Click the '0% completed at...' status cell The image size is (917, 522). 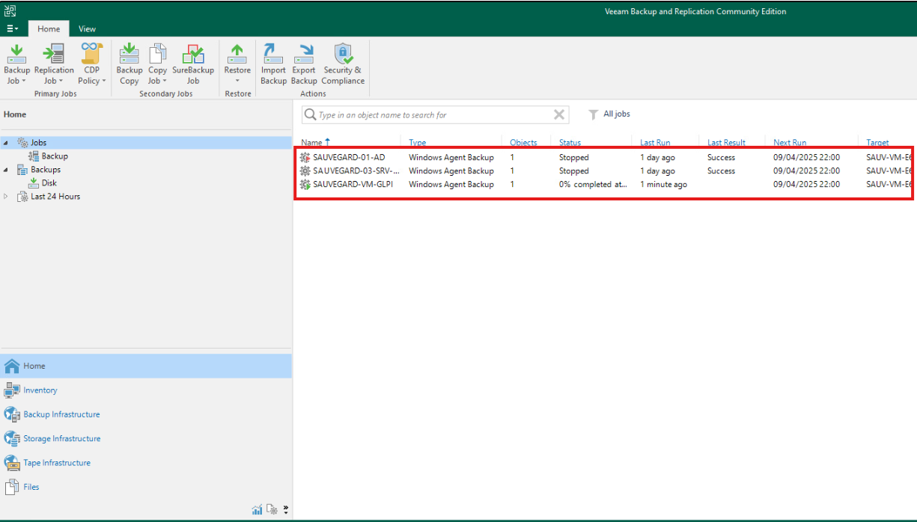tap(593, 185)
